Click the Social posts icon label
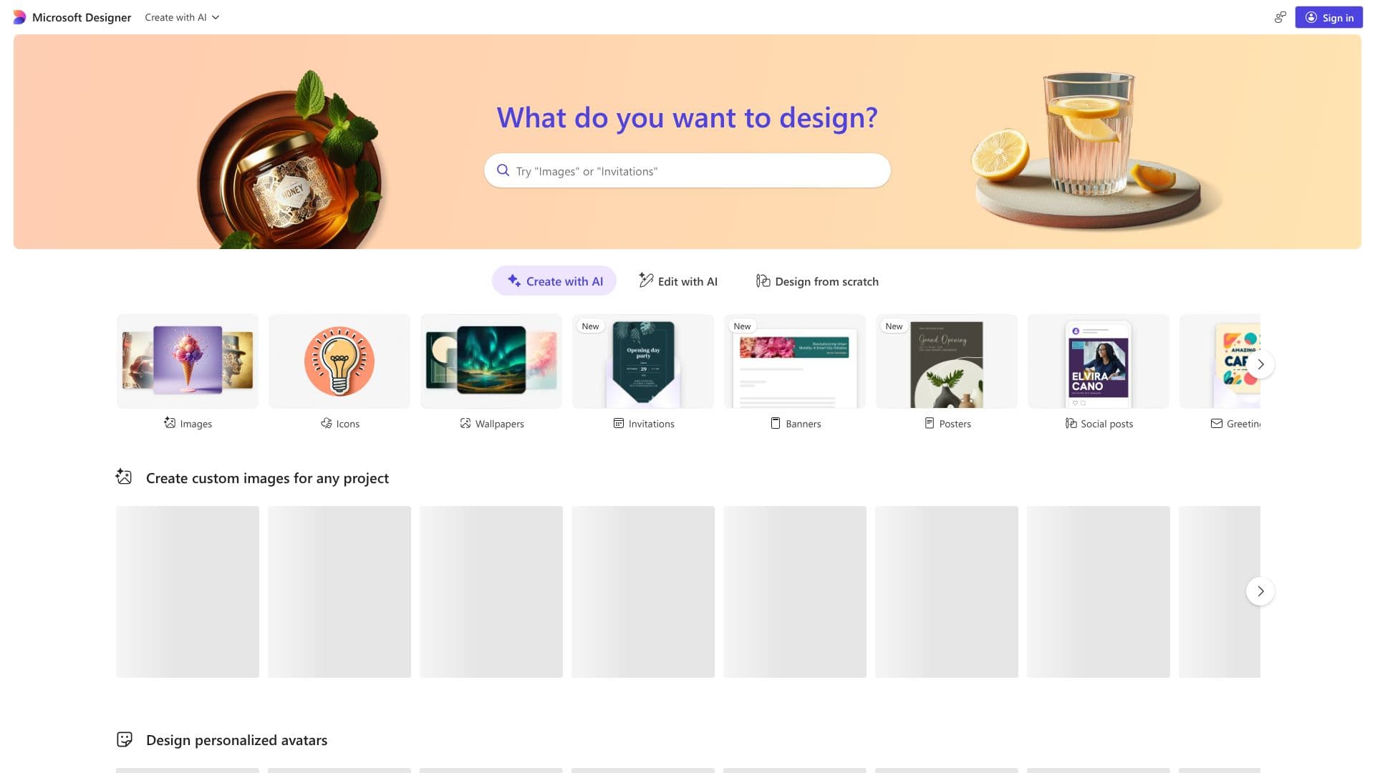 (1071, 423)
